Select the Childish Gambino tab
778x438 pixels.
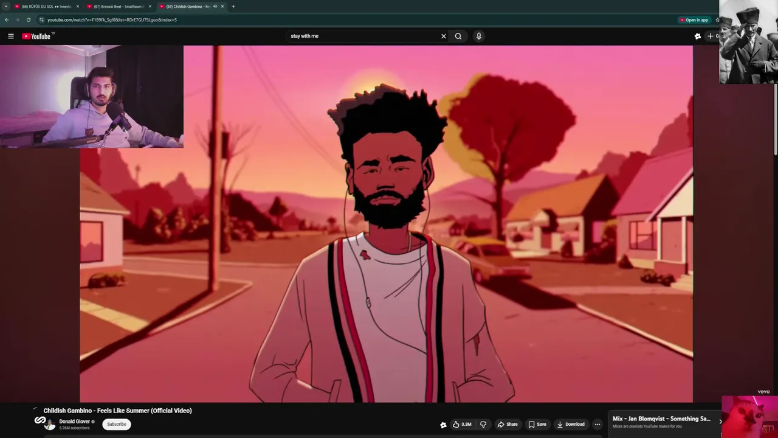coord(188,6)
